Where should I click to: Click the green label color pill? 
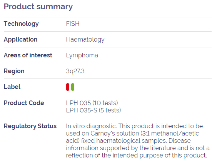click(x=73, y=87)
